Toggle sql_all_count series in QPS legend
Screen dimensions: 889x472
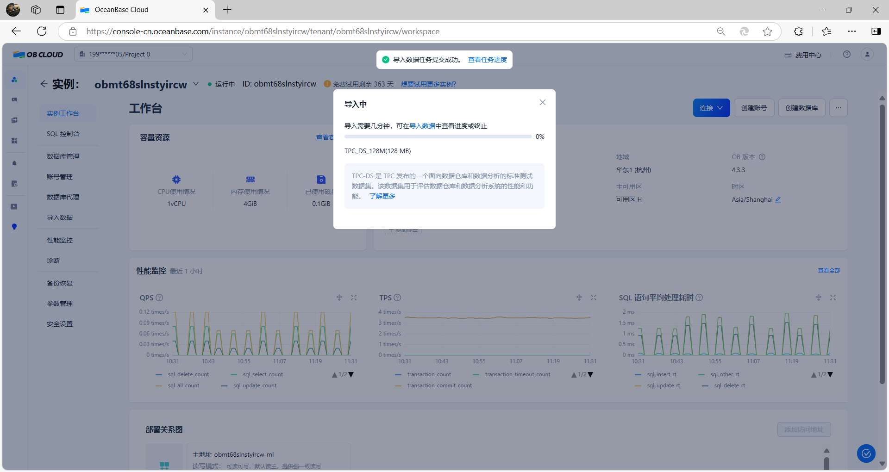tap(178, 385)
